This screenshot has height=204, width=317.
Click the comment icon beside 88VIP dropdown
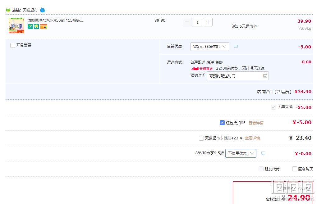(x=263, y=153)
